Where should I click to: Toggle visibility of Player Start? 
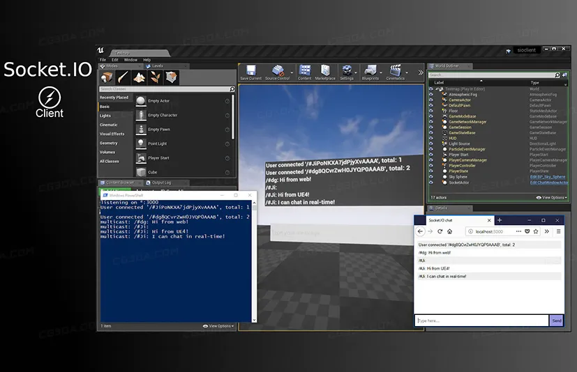tap(431, 155)
